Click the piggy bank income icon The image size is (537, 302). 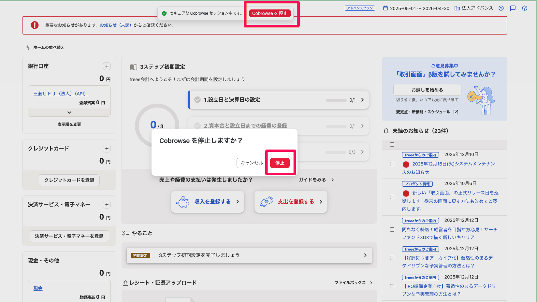(183, 202)
